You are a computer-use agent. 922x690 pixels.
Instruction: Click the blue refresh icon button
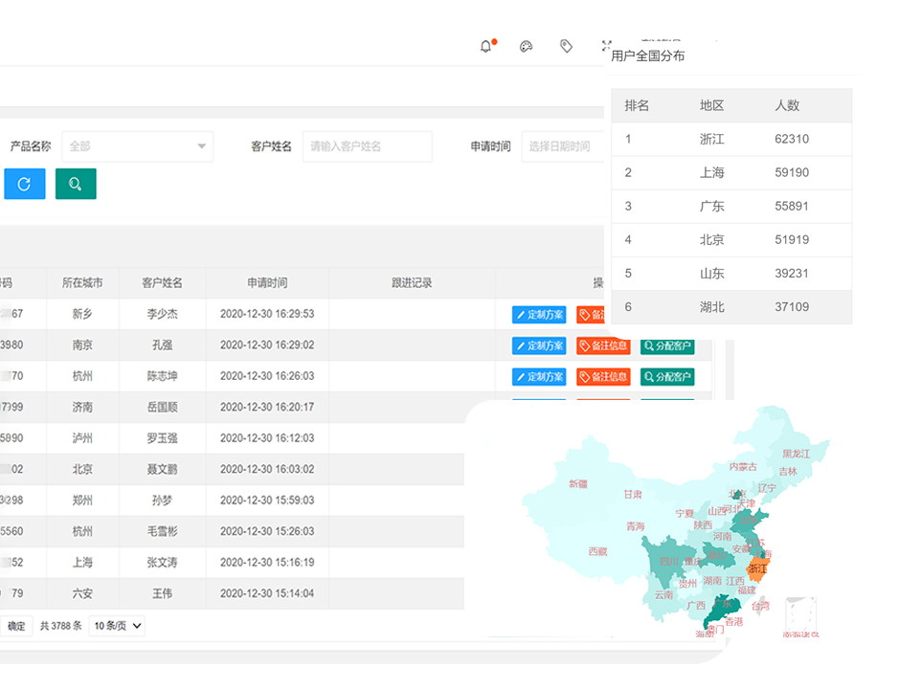pos(24,184)
